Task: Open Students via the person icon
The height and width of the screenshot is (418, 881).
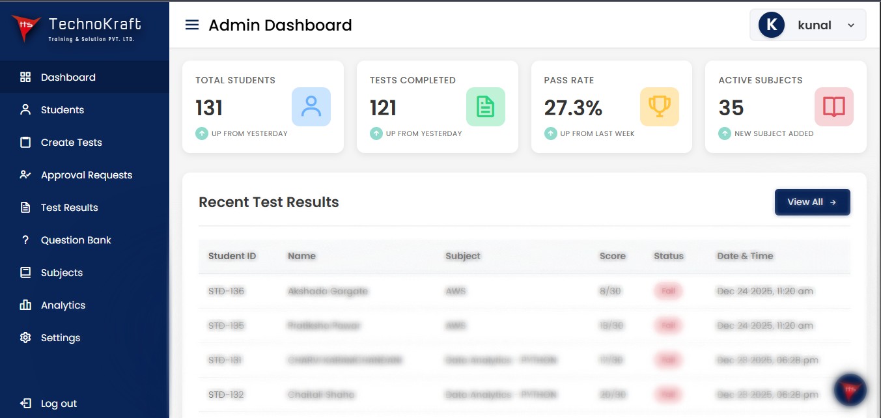Action: (x=25, y=109)
